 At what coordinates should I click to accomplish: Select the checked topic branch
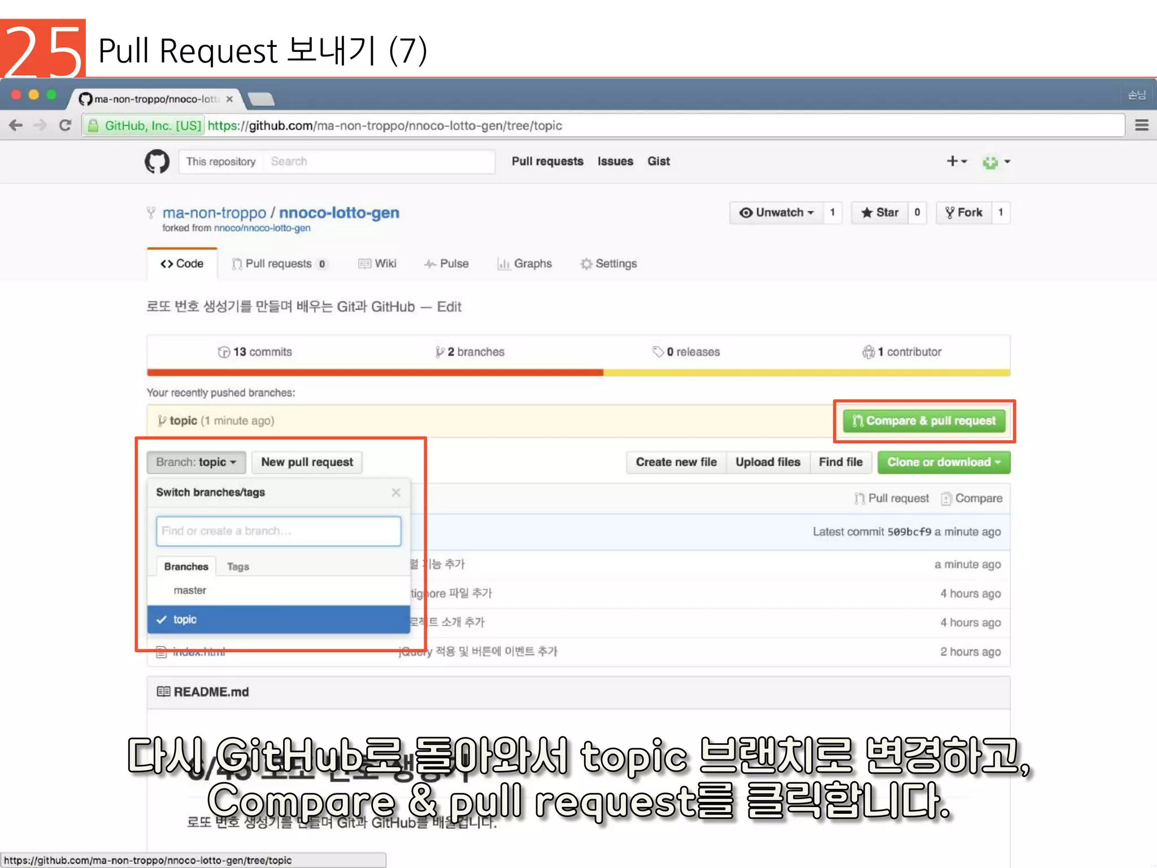(x=279, y=620)
